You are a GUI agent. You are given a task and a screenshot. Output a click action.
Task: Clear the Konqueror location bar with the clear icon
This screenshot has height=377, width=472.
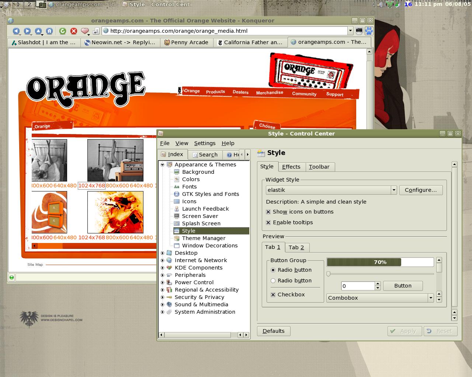point(96,31)
